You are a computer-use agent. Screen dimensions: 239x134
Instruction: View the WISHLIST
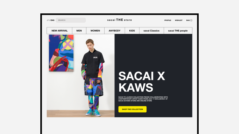[x=179, y=20]
